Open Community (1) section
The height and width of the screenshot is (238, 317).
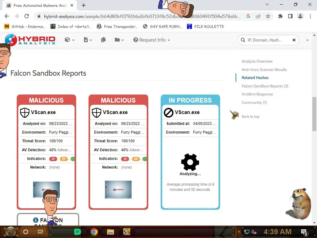[254, 102]
